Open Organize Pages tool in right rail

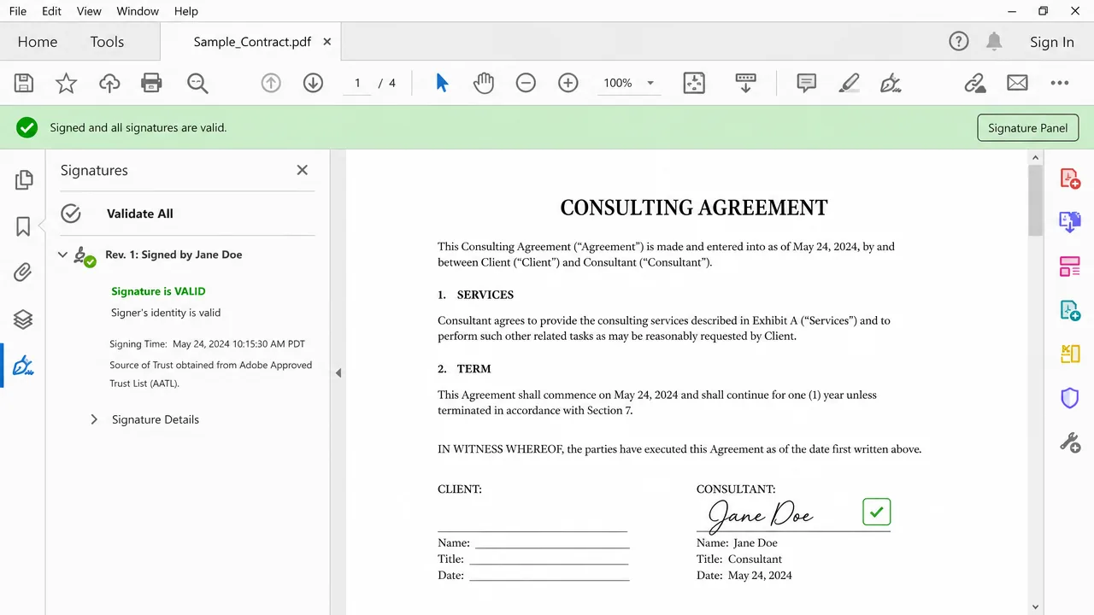pyautogui.click(x=1070, y=266)
